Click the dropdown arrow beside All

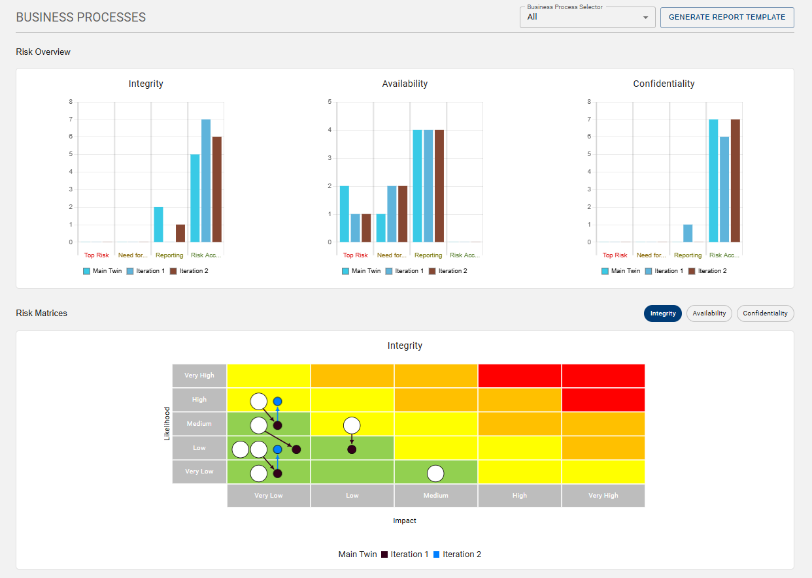point(645,18)
